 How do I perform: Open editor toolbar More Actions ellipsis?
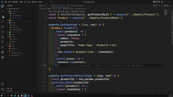[171, 6]
